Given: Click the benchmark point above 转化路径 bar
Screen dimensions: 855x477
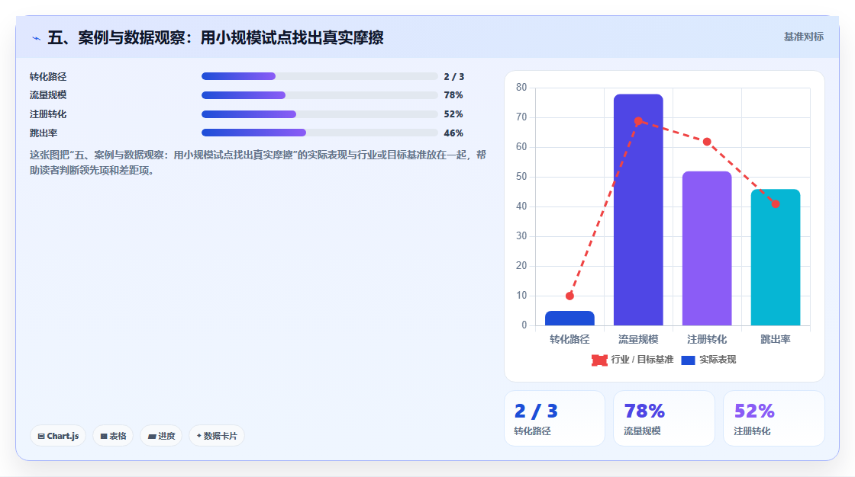Looking at the screenshot, I should point(569,296).
